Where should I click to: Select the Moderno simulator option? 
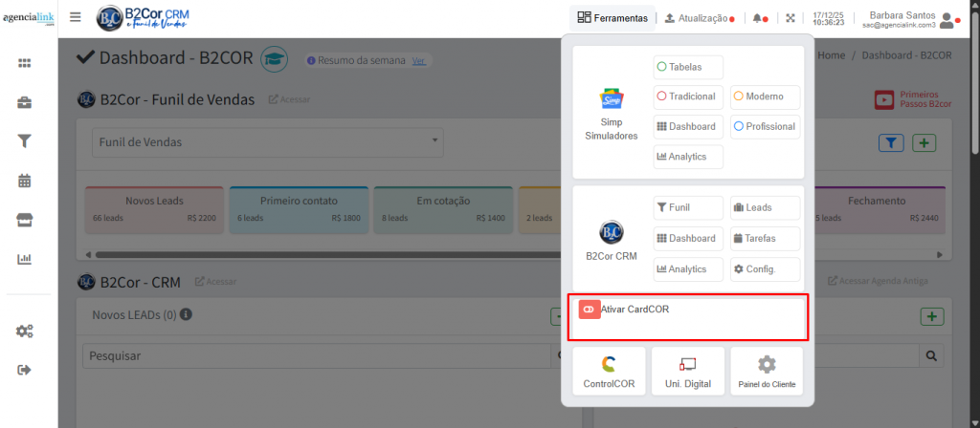(764, 96)
